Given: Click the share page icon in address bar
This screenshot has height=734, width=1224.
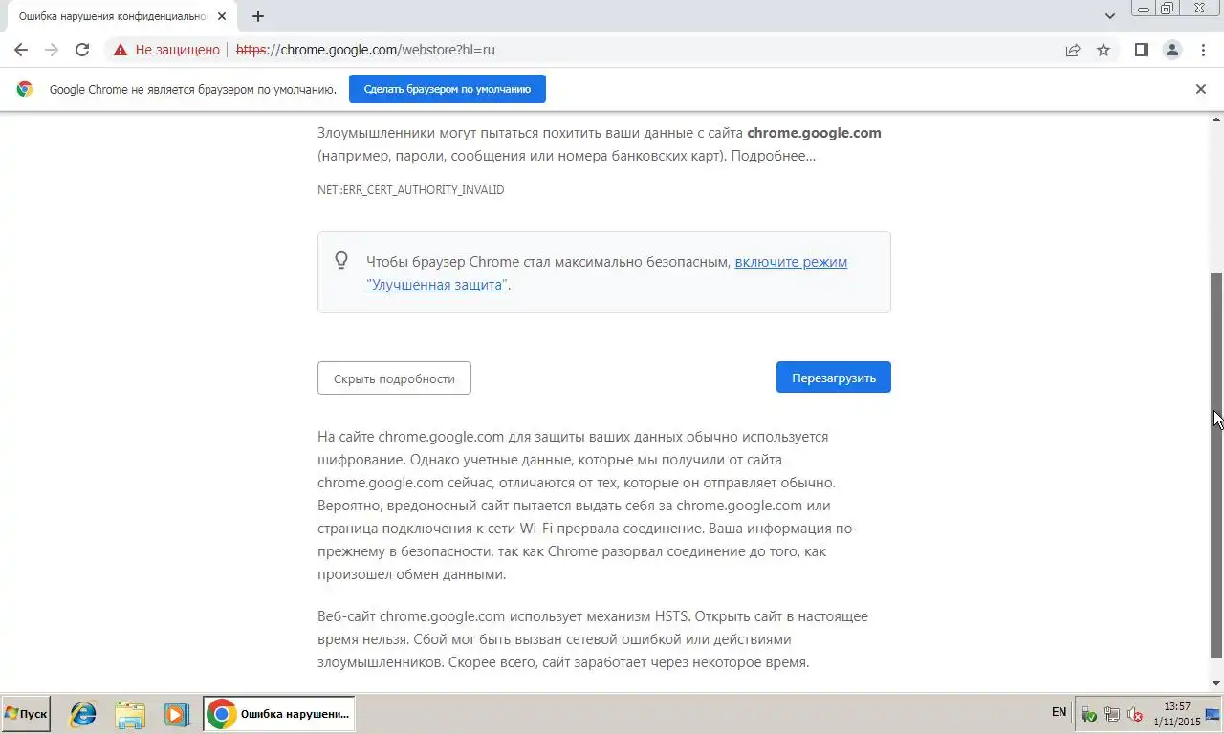Looking at the screenshot, I should (x=1073, y=50).
